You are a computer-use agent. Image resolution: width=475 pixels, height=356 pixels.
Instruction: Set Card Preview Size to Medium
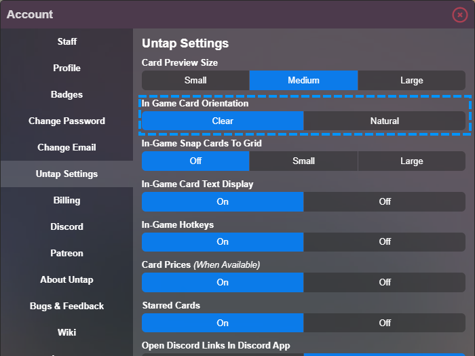pyautogui.click(x=303, y=81)
